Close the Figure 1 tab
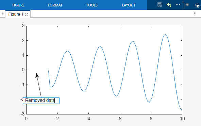 click(x=27, y=14)
